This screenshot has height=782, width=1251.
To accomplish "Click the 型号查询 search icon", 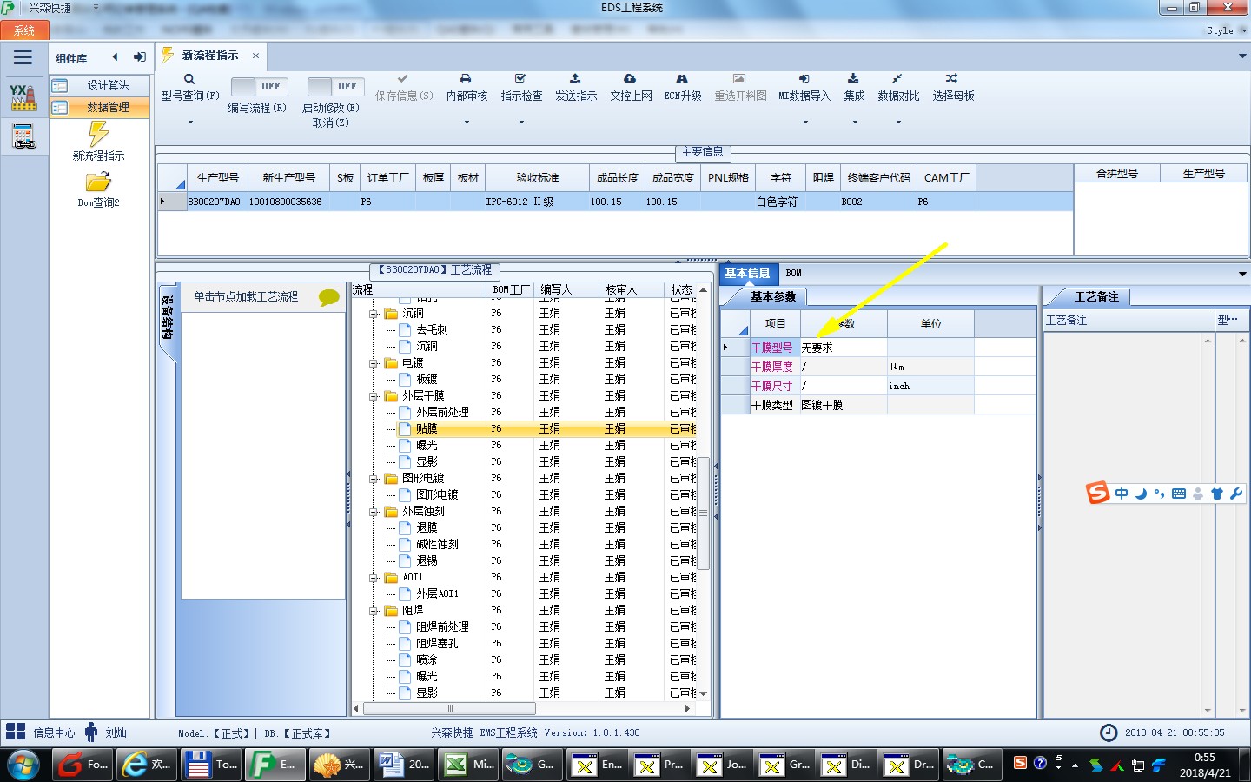I will (189, 79).
